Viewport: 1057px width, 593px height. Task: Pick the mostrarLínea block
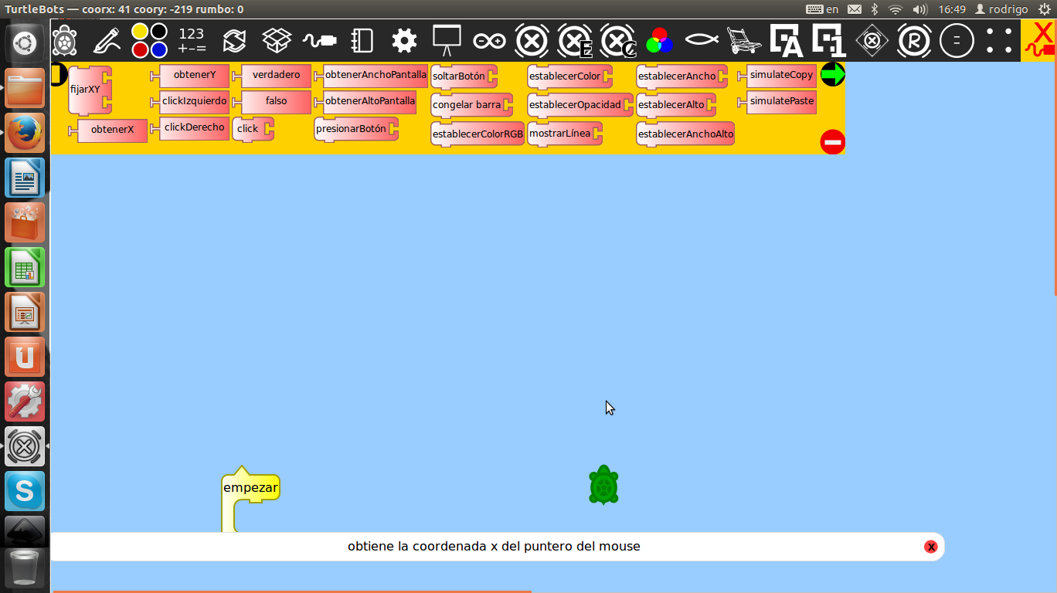(565, 134)
